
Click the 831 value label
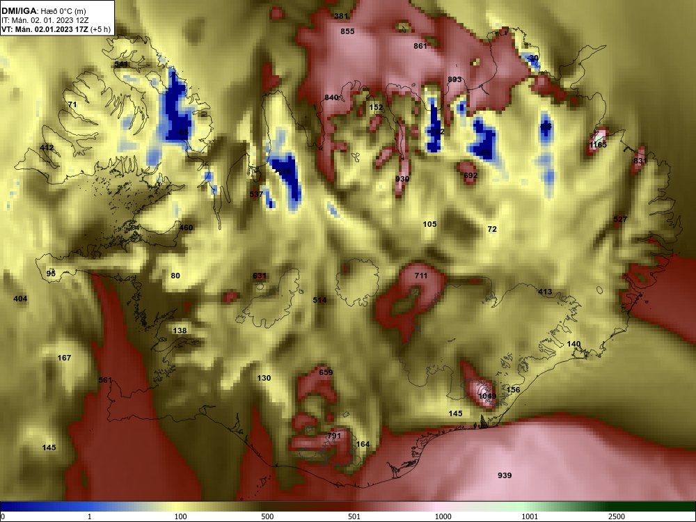click(640, 161)
